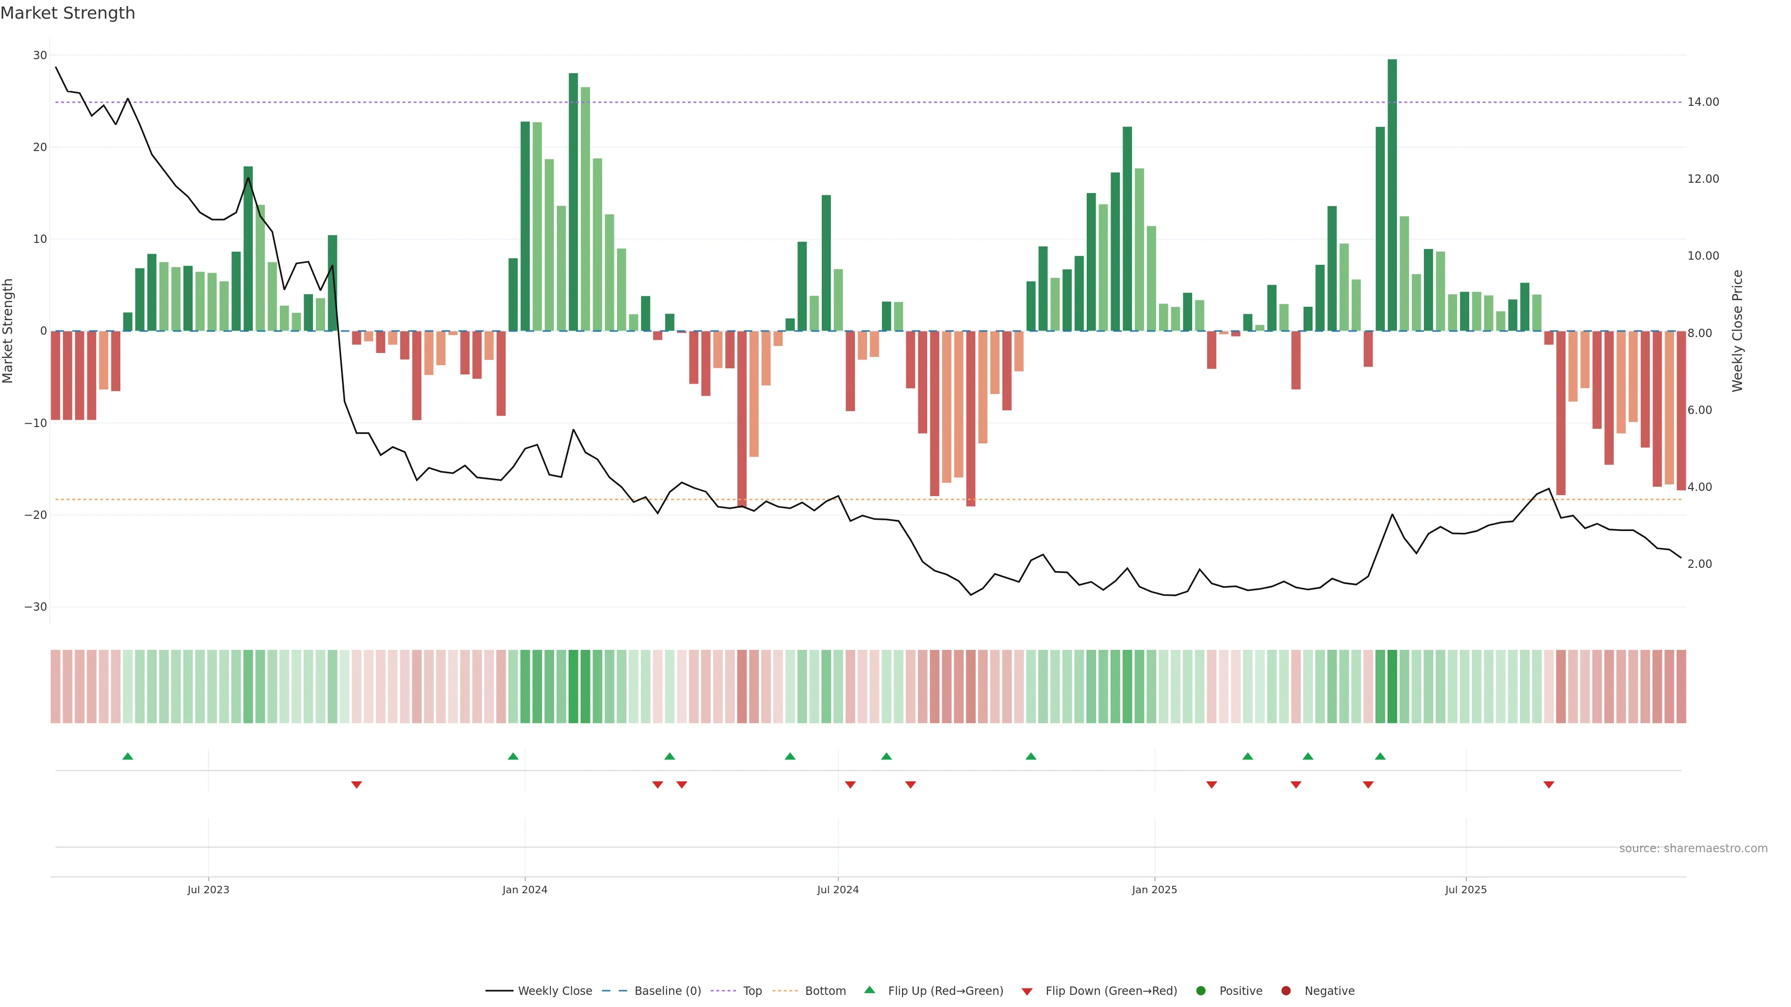Click the Weekly Close Price axis title
This screenshot has height=1007, width=1791.
1737,331
